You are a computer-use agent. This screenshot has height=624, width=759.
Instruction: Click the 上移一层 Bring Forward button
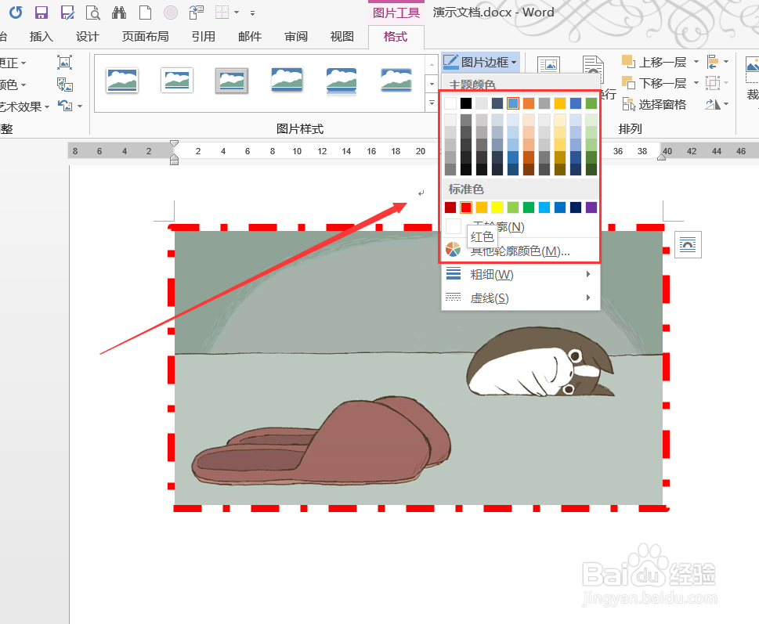pos(654,62)
